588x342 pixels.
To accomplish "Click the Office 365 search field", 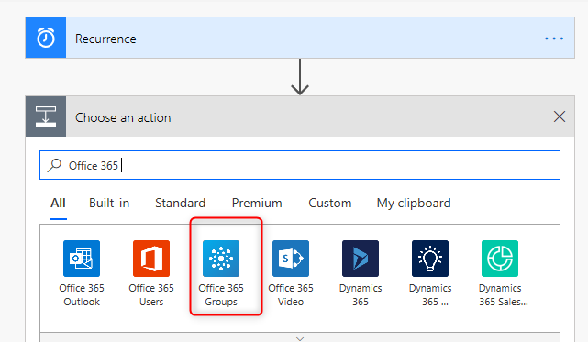I will click(x=300, y=165).
